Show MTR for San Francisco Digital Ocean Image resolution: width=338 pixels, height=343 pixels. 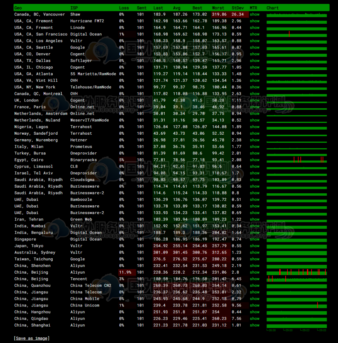pos(255,34)
